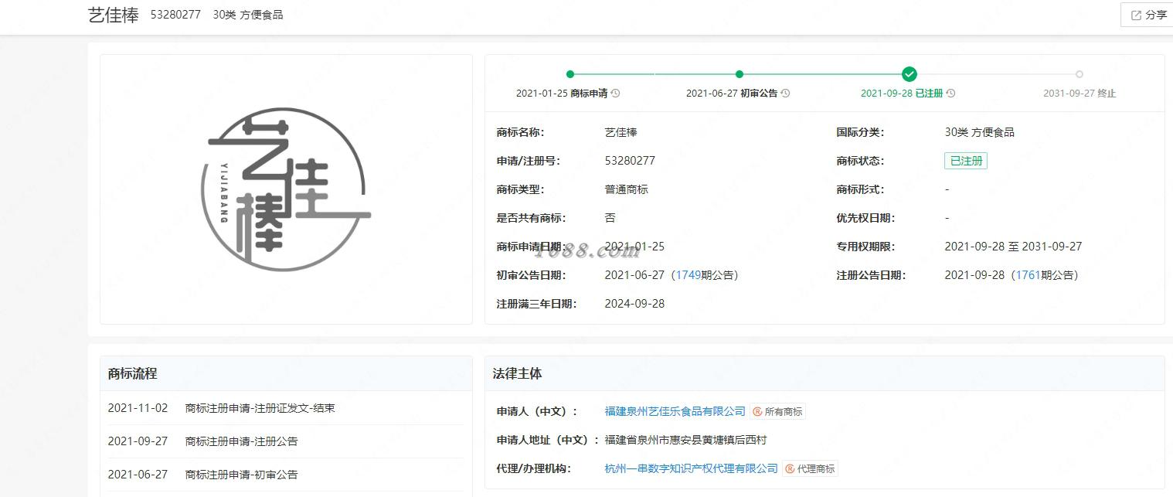Viewport: 1173px width, 497px height.
Task: Click the 国际分类 value 30类 方便食品
Action: point(979,132)
